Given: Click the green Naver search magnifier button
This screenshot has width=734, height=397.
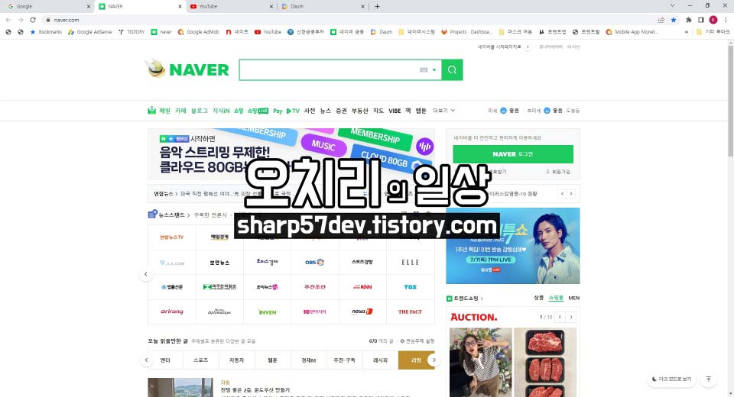Looking at the screenshot, I should click(452, 69).
